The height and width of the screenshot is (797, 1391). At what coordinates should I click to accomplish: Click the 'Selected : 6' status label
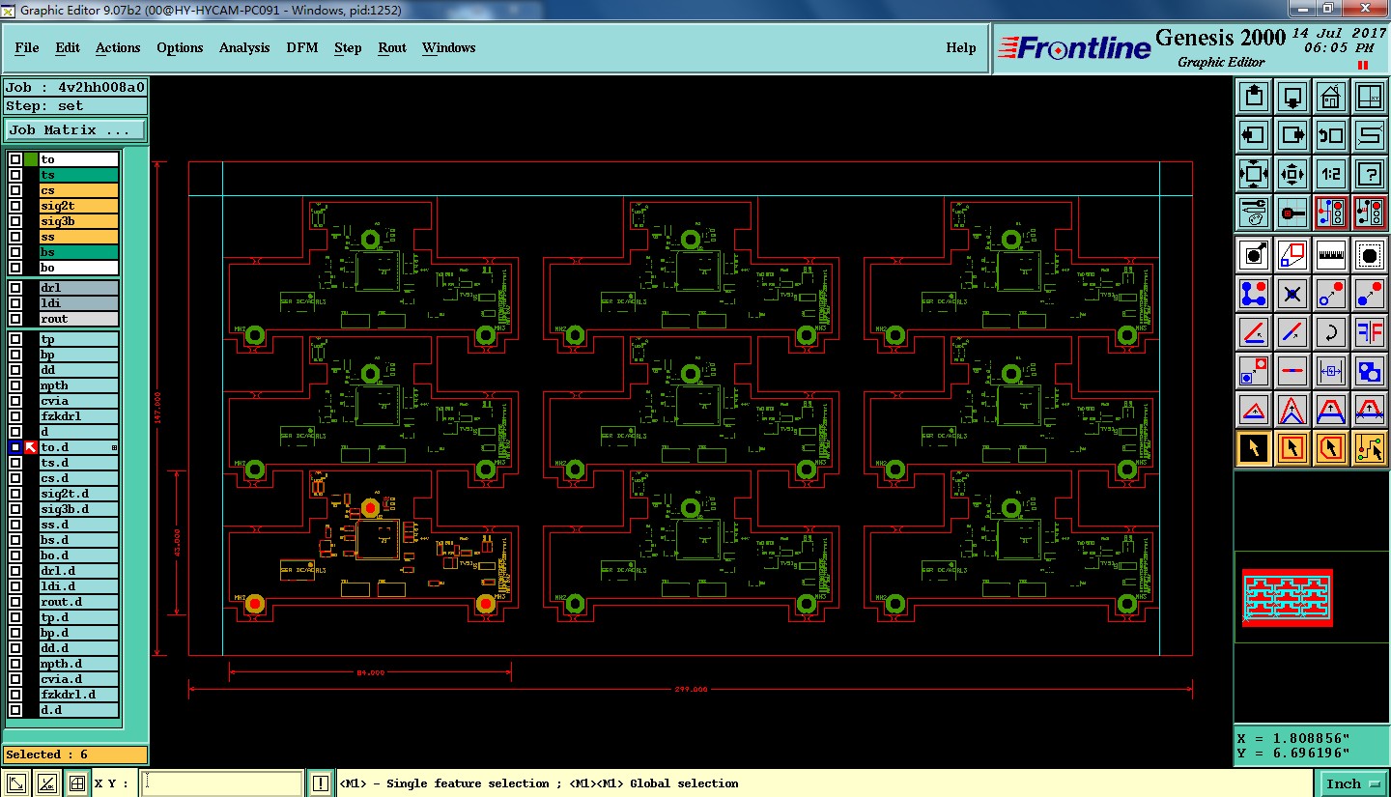[75, 754]
